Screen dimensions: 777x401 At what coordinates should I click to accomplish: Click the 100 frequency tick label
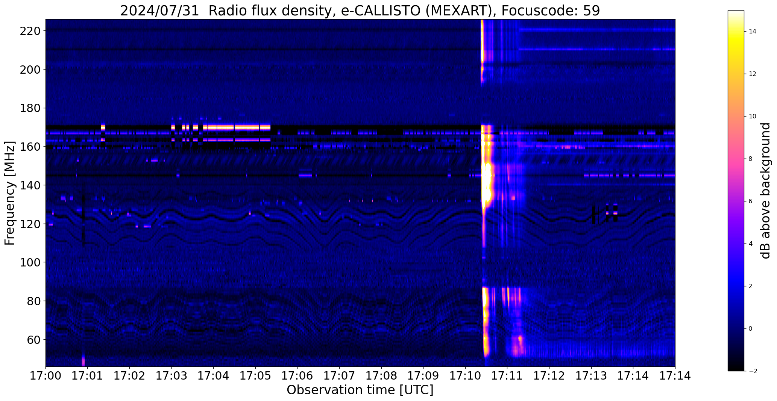30,262
